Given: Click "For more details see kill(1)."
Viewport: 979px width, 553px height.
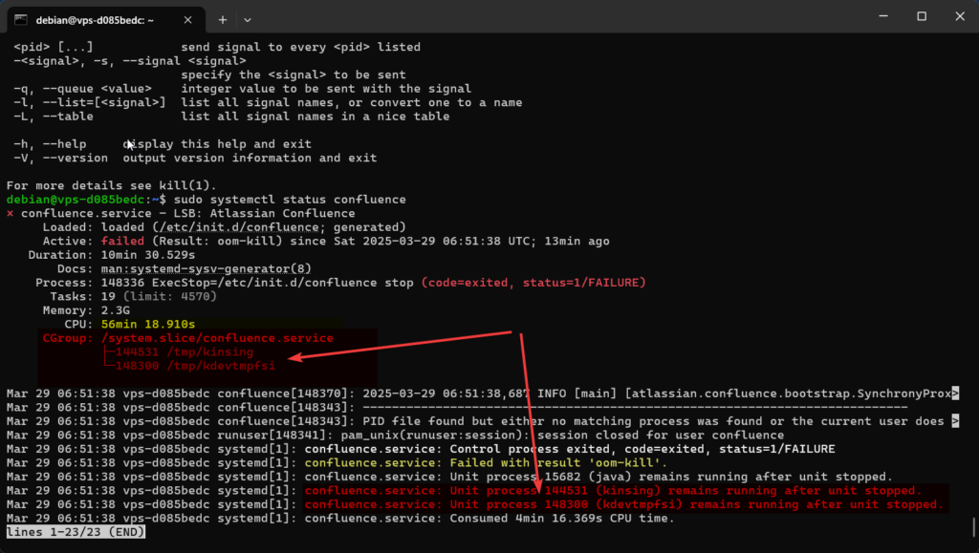Looking at the screenshot, I should coord(111,185).
